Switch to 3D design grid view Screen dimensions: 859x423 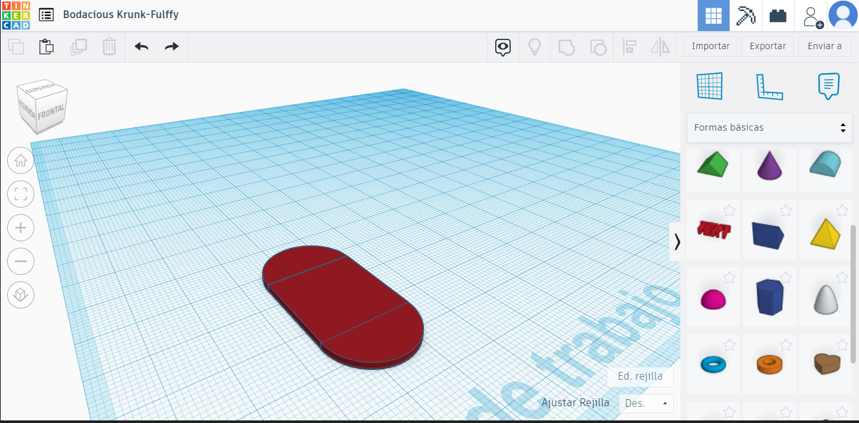(x=713, y=16)
